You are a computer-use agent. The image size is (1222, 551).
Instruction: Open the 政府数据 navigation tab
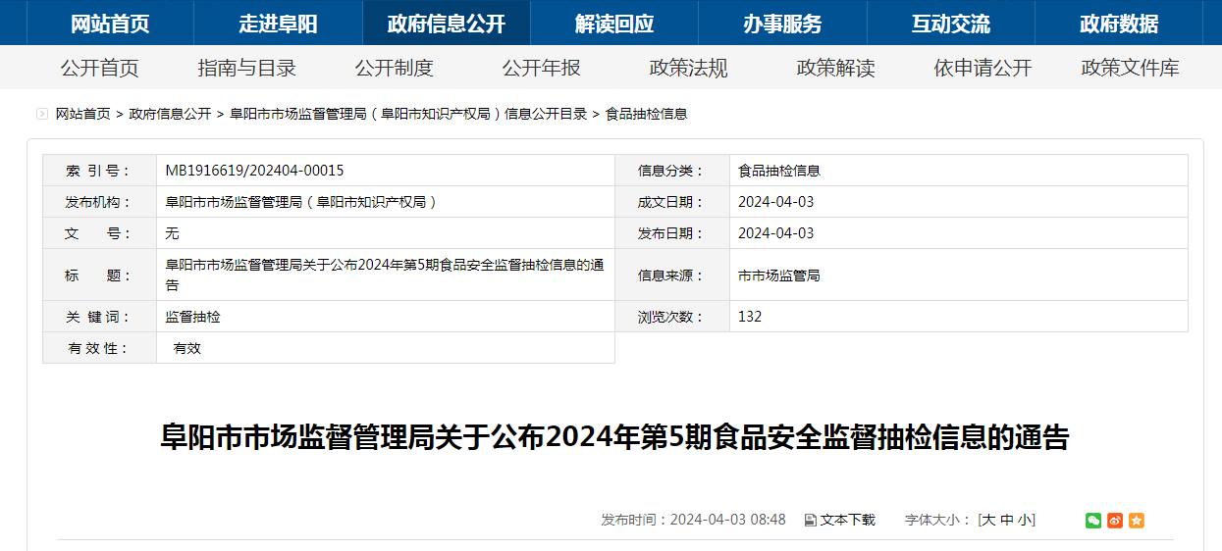(1119, 24)
